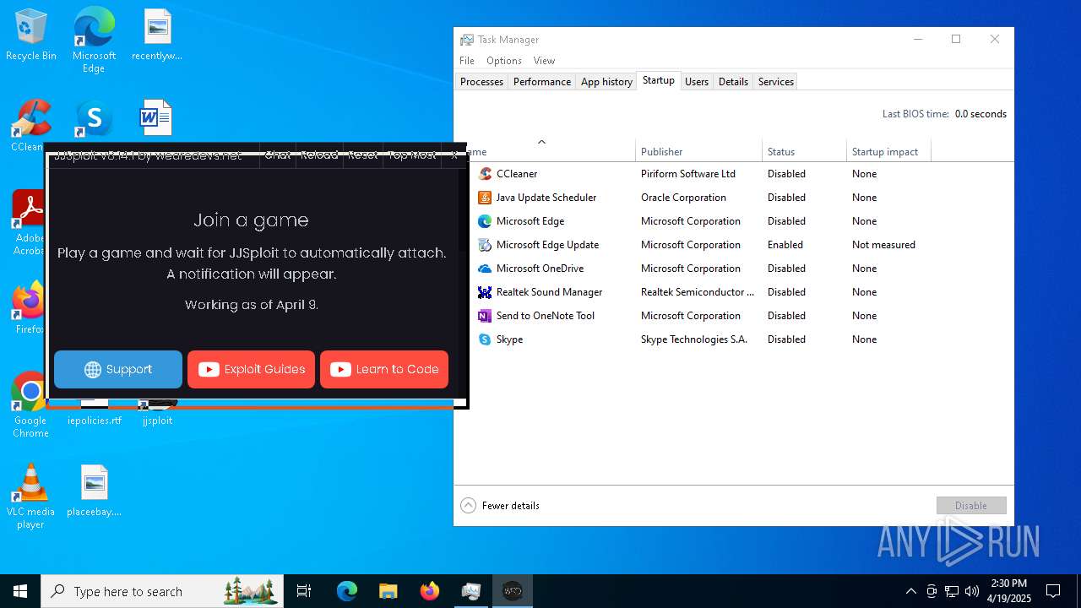The image size is (1081, 608).
Task: Sort startup list by Status column
Action: (x=804, y=152)
